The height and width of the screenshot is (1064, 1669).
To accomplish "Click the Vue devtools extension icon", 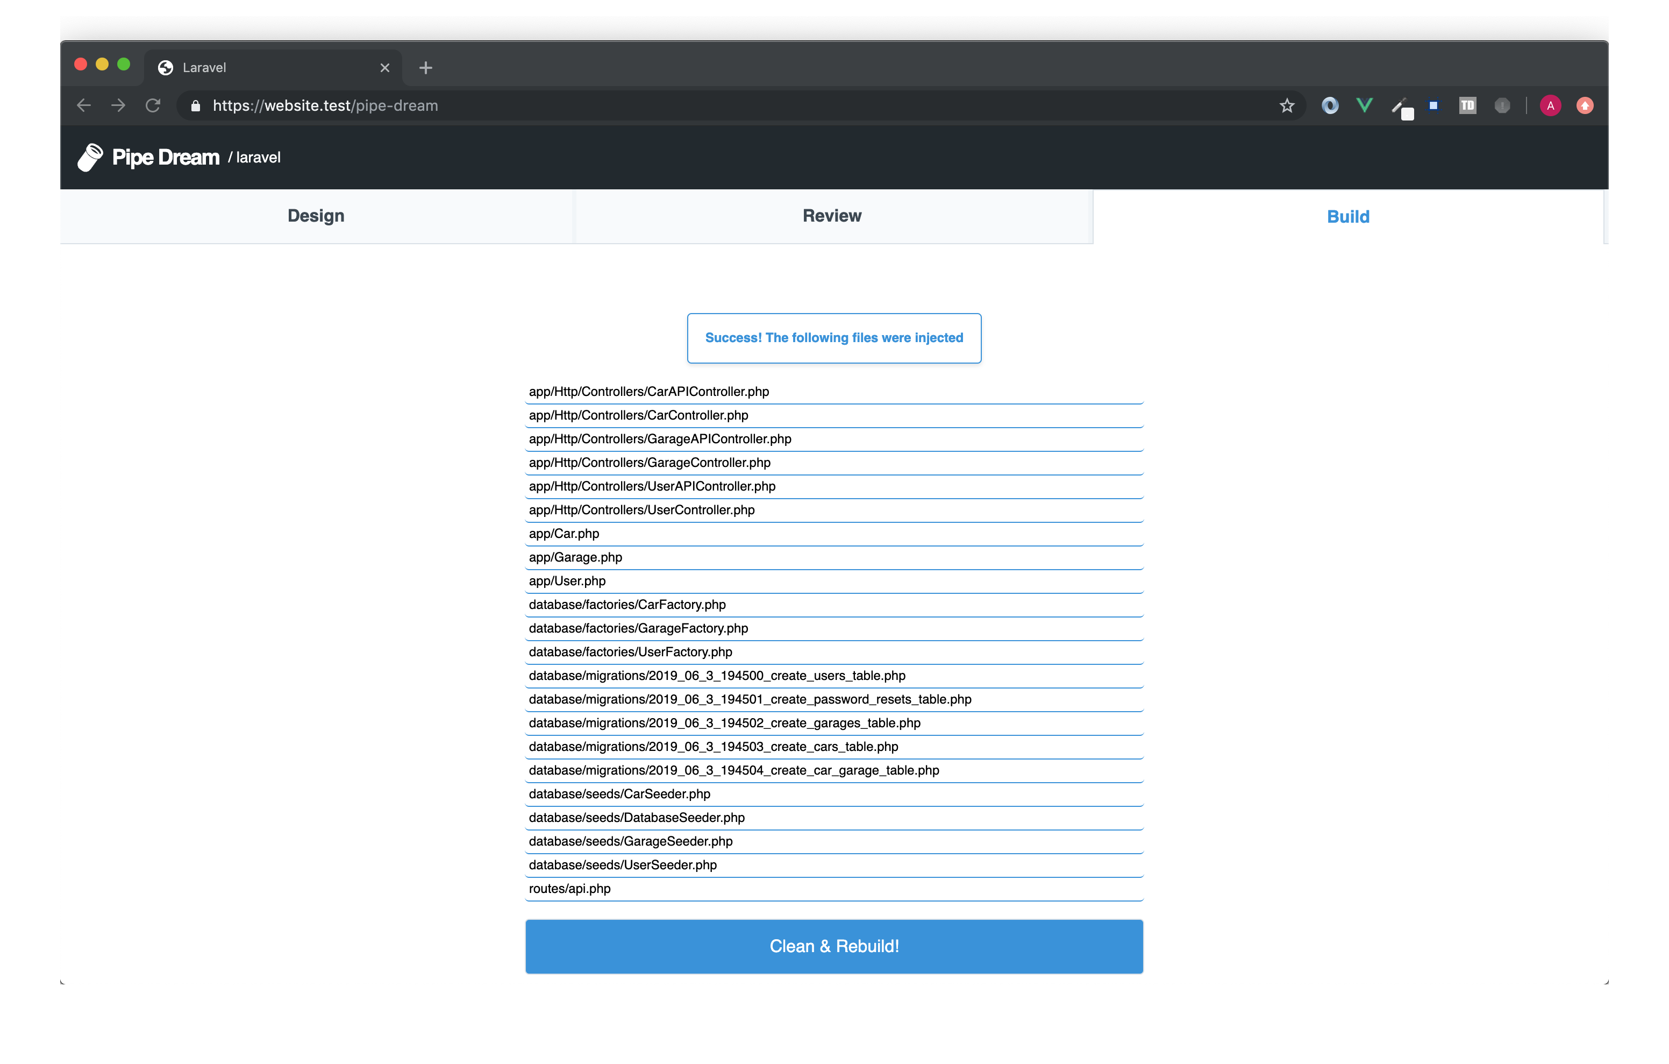I will (x=1364, y=105).
